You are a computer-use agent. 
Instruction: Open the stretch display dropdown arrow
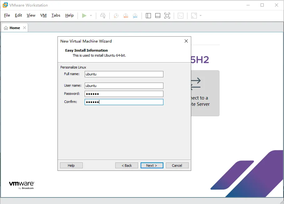[201, 16]
